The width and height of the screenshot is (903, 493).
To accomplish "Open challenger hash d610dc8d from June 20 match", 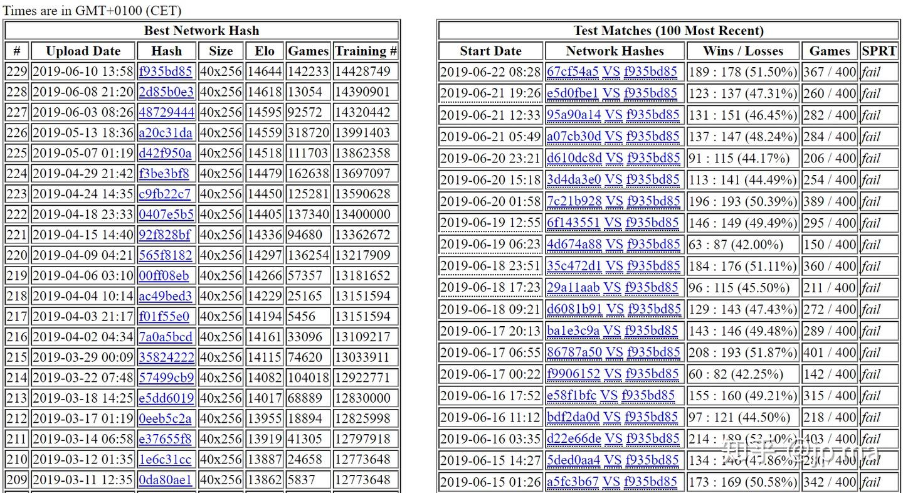I will tap(573, 158).
